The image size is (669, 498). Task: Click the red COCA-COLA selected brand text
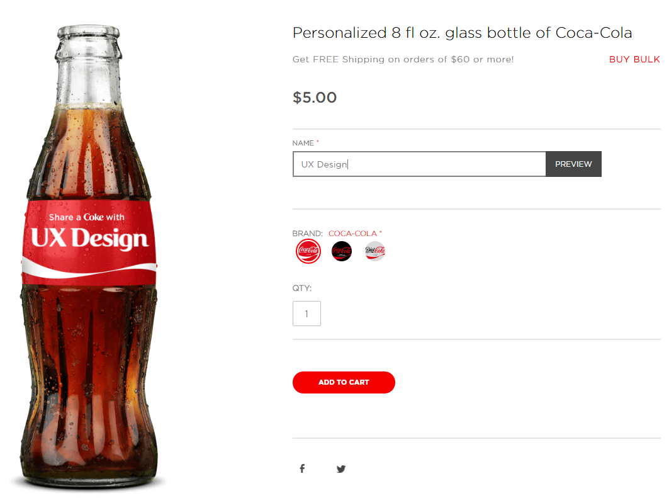point(353,234)
